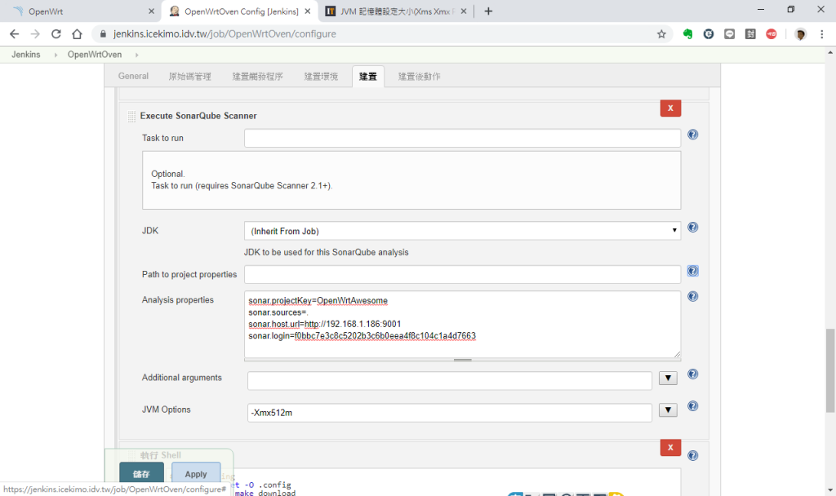This screenshot has height=496, width=836.
Task: Click the 儲存 save button
Action: 141,474
